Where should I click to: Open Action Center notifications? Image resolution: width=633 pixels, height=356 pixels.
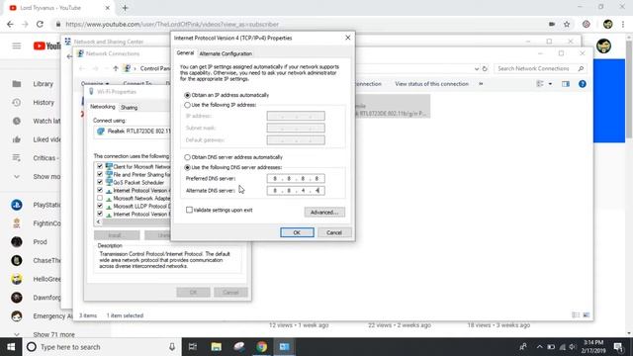[618, 347]
